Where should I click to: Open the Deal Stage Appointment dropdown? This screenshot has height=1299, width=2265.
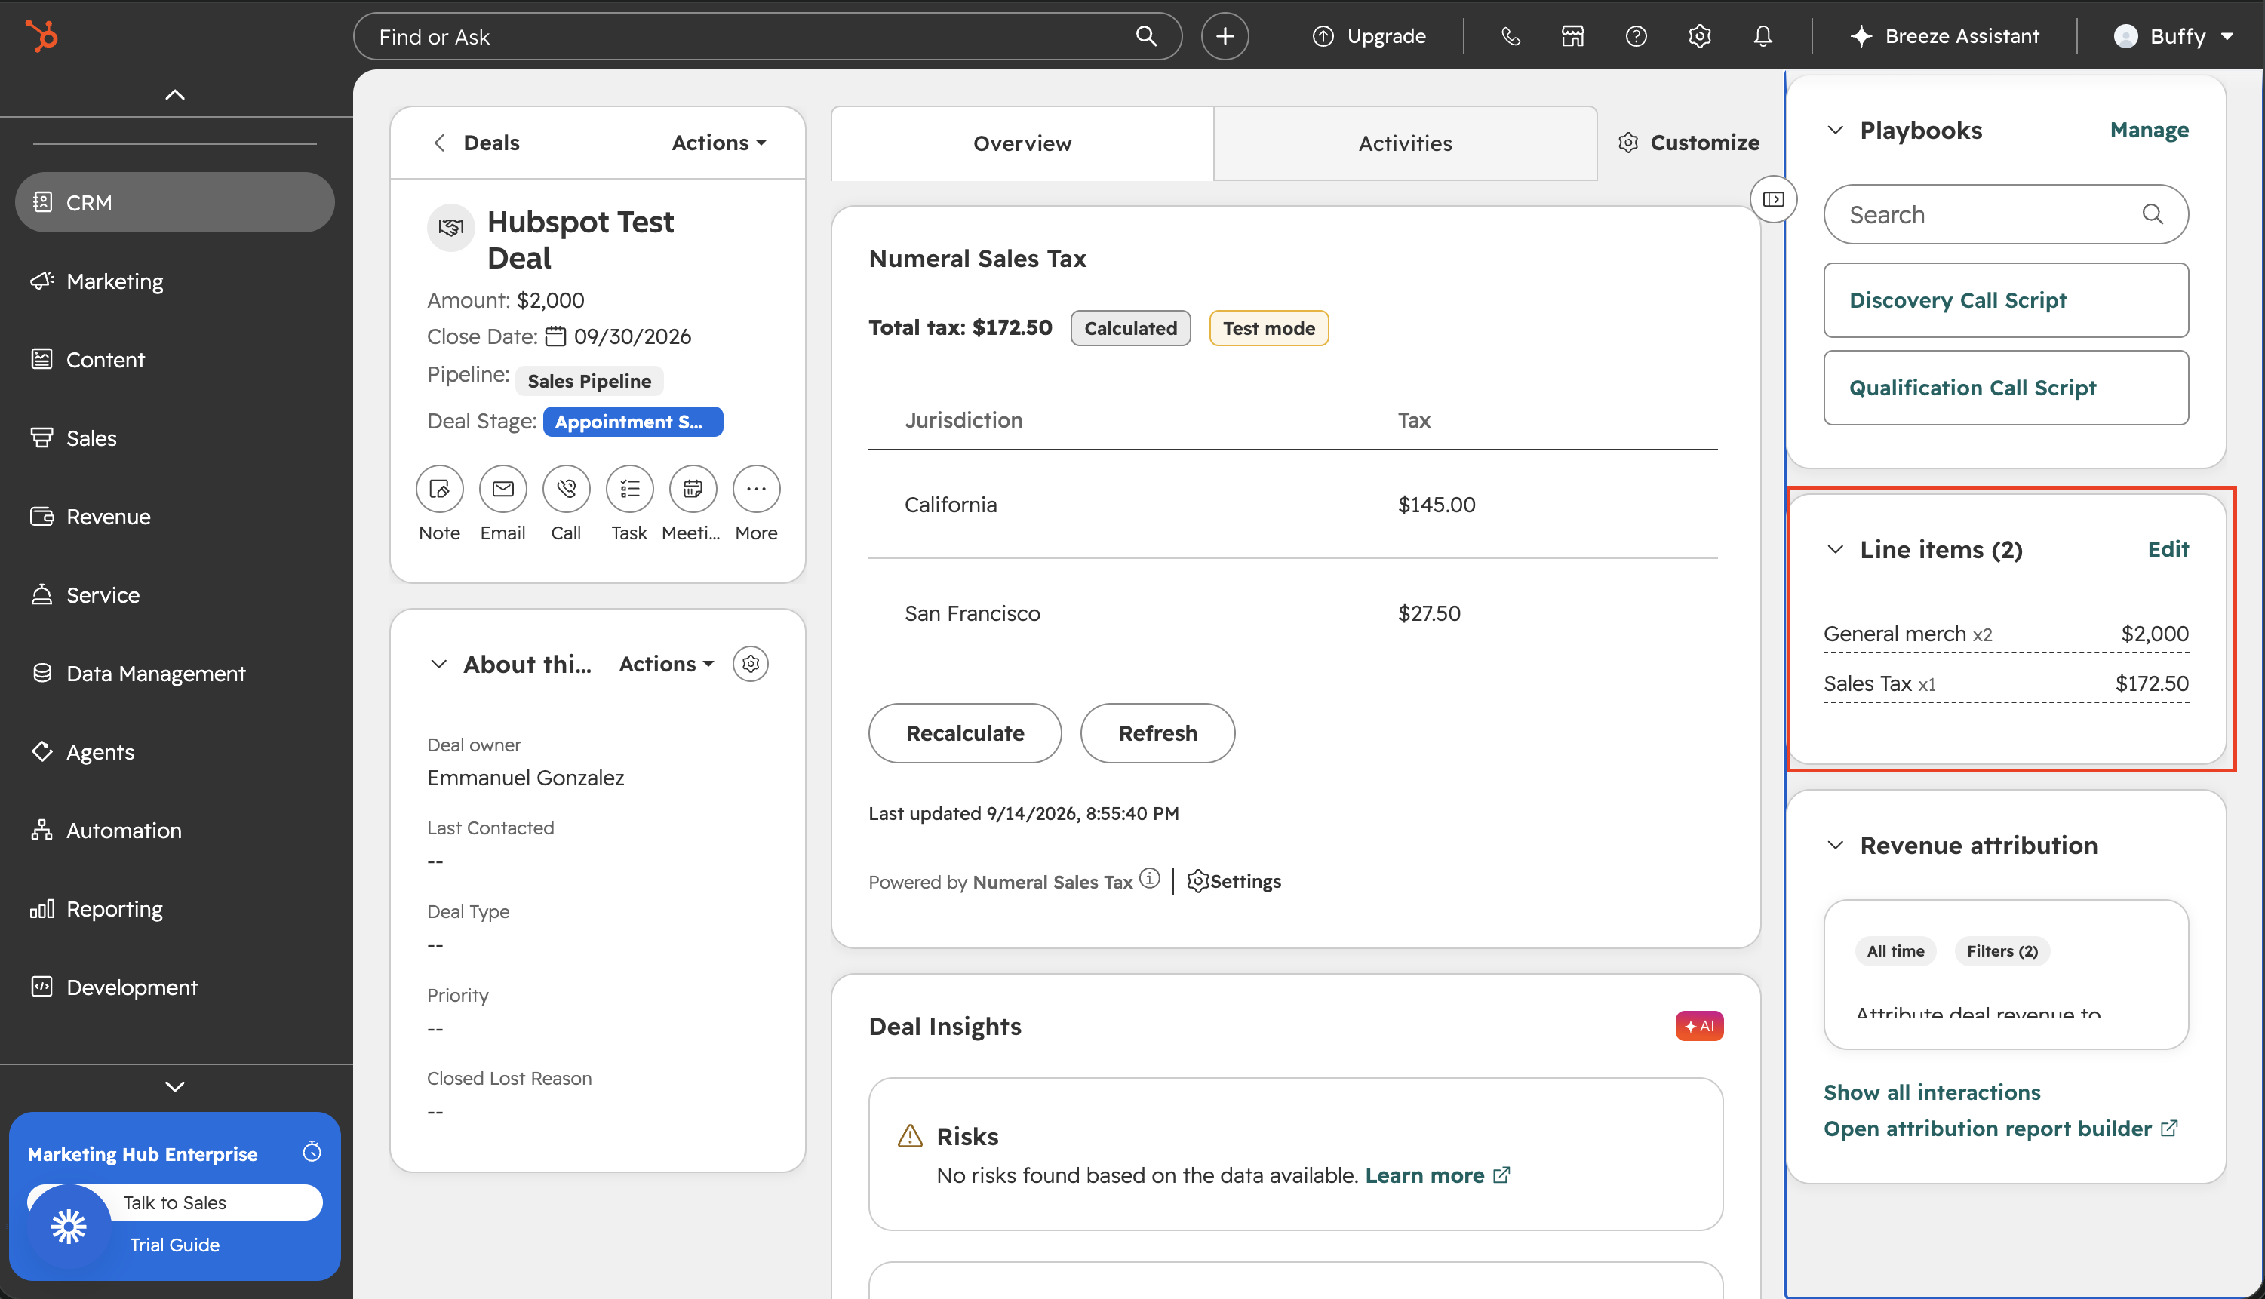click(632, 422)
